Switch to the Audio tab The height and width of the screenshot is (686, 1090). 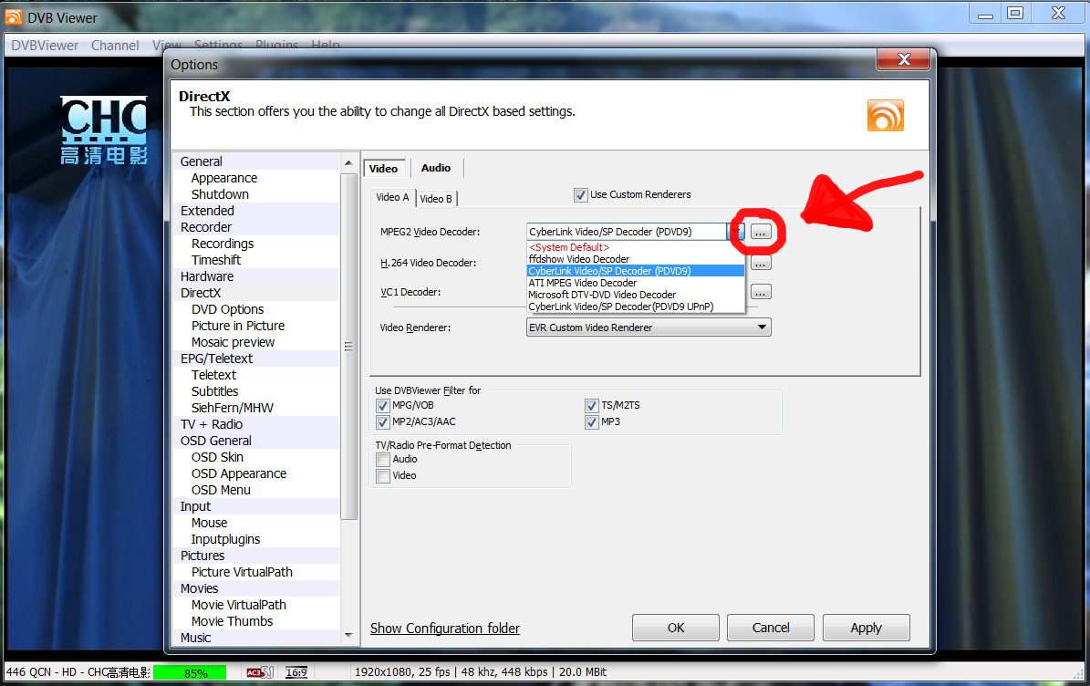(436, 168)
